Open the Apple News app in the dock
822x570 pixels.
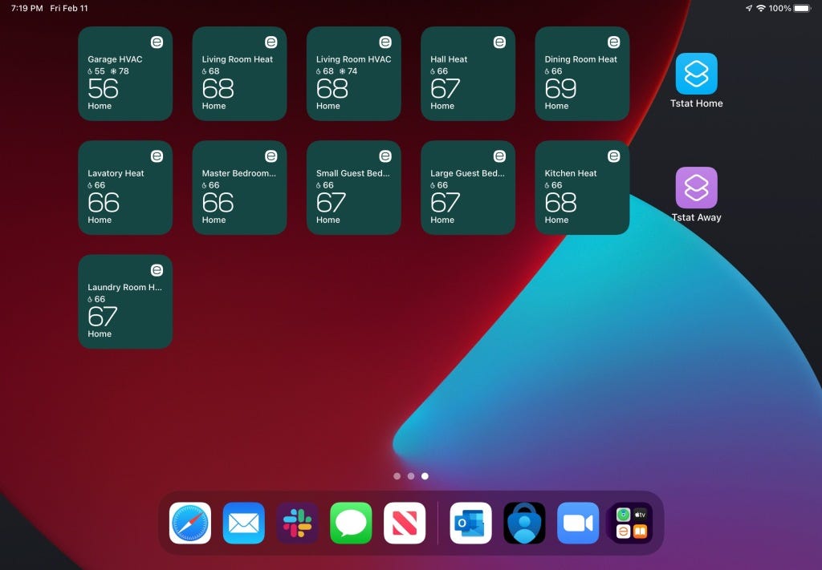click(x=405, y=523)
